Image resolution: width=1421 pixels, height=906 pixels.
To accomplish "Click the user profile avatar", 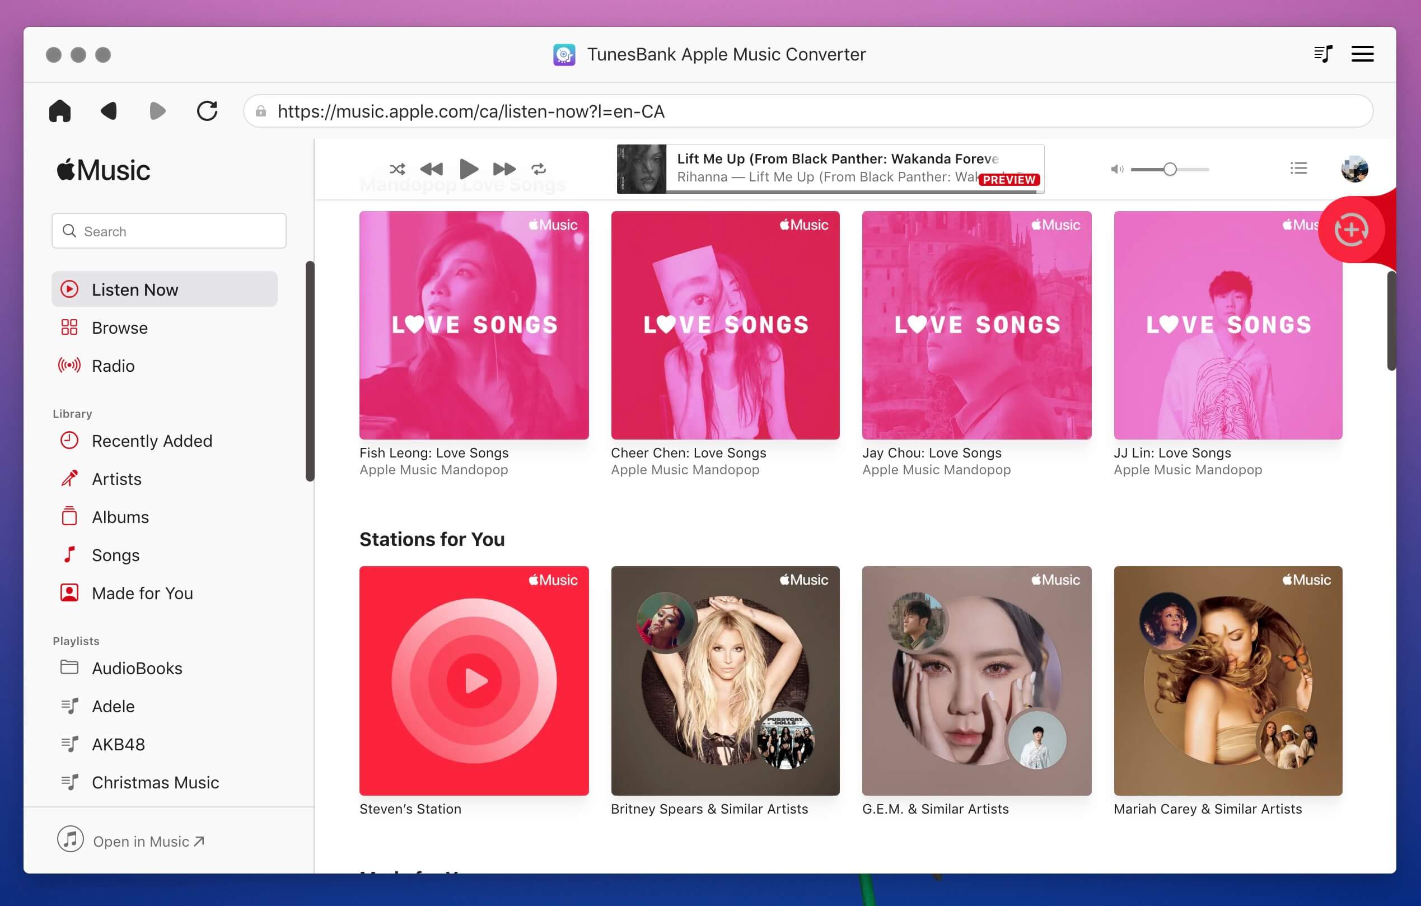I will pos(1354,169).
